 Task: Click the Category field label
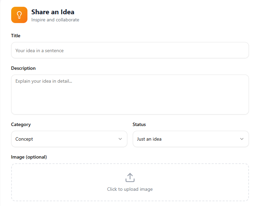pyautogui.click(x=21, y=124)
